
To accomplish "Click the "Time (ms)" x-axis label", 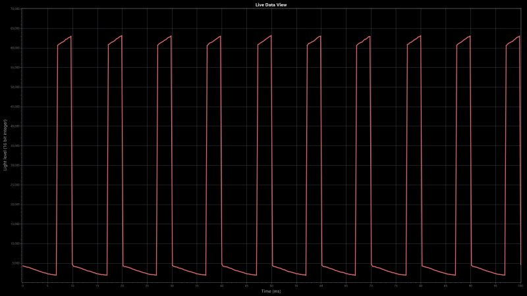I will (x=271, y=291).
